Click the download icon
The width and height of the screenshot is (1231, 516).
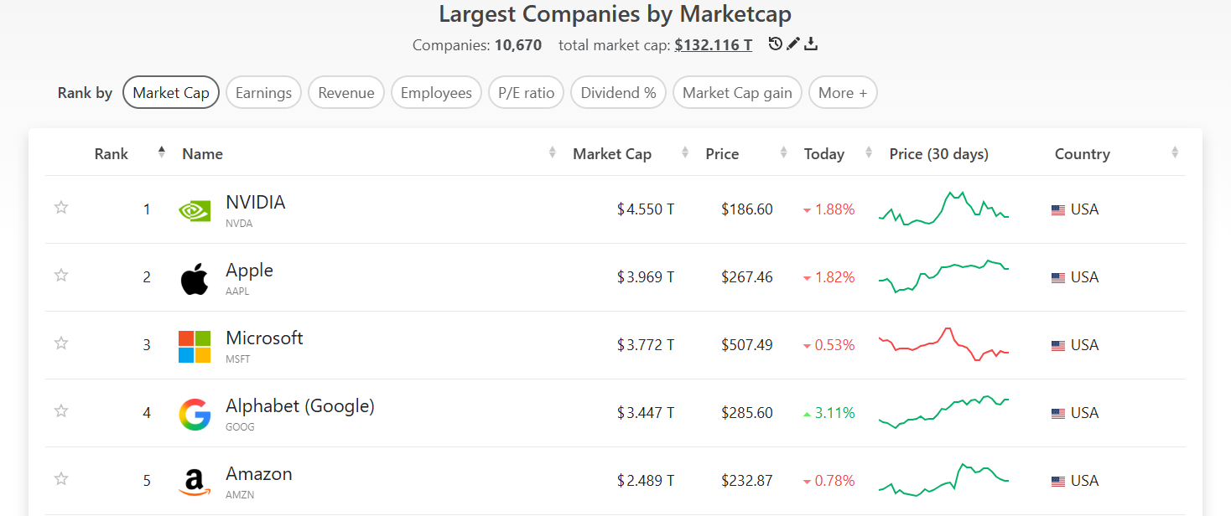pos(811,44)
